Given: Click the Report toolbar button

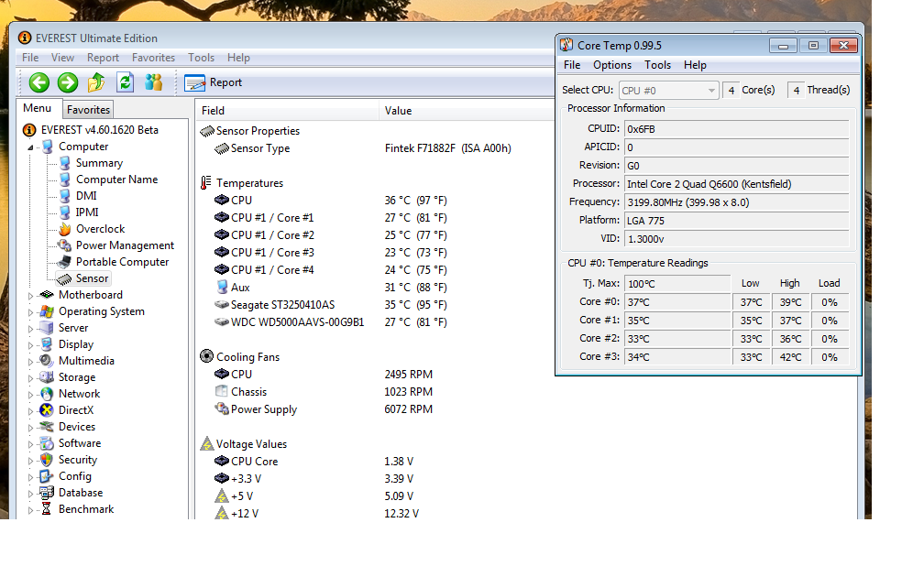Looking at the screenshot, I should [214, 82].
